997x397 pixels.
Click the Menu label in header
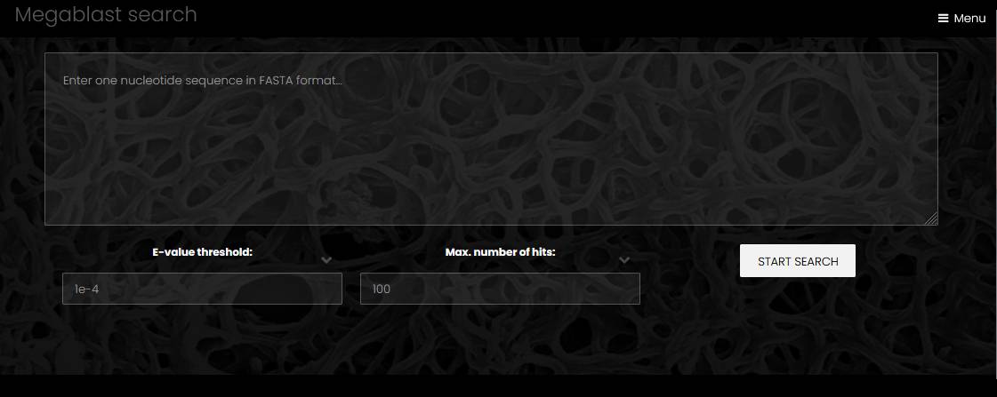point(969,19)
